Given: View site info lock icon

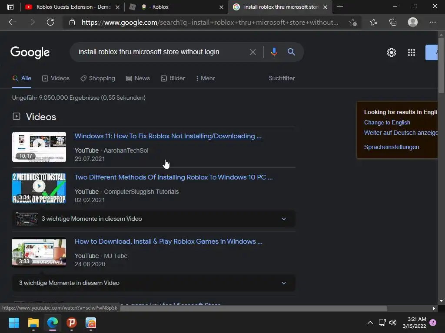Looking at the screenshot, I should [x=72, y=22].
